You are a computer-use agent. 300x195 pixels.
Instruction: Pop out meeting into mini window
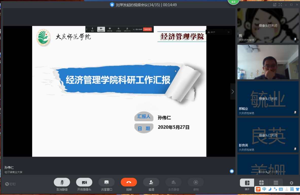275,5
